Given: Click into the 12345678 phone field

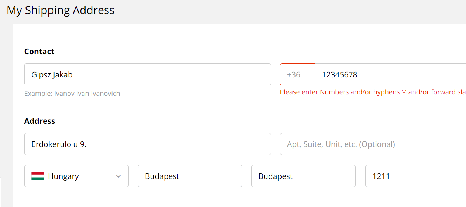Looking at the screenshot, I should coord(390,74).
